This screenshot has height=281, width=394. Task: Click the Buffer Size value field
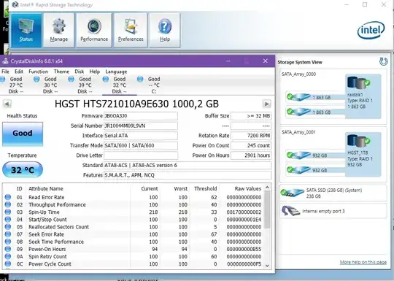(251, 116)
